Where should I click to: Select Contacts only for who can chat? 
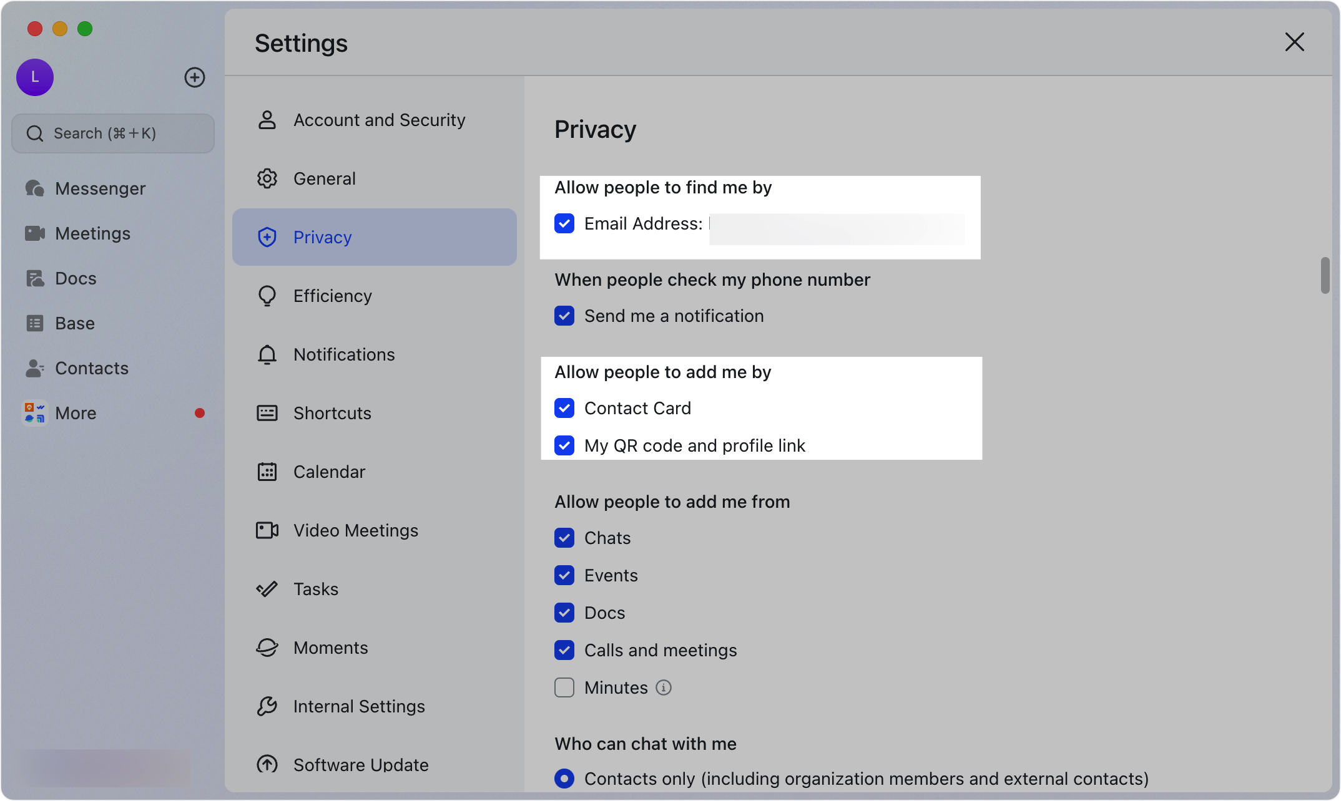tap(564, 779)
